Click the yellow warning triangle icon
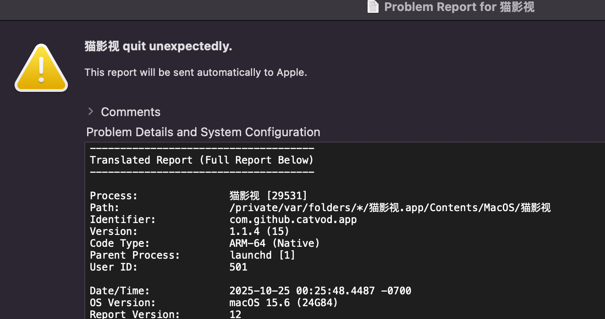 41,69
